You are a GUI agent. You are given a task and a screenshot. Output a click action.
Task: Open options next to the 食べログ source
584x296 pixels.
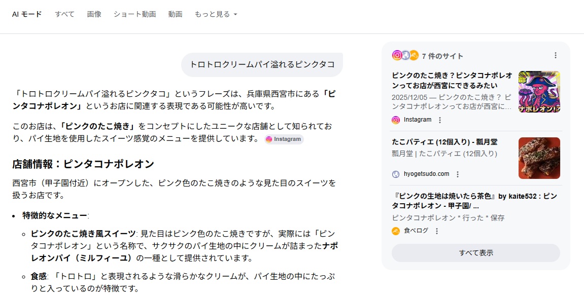(437, 231)
